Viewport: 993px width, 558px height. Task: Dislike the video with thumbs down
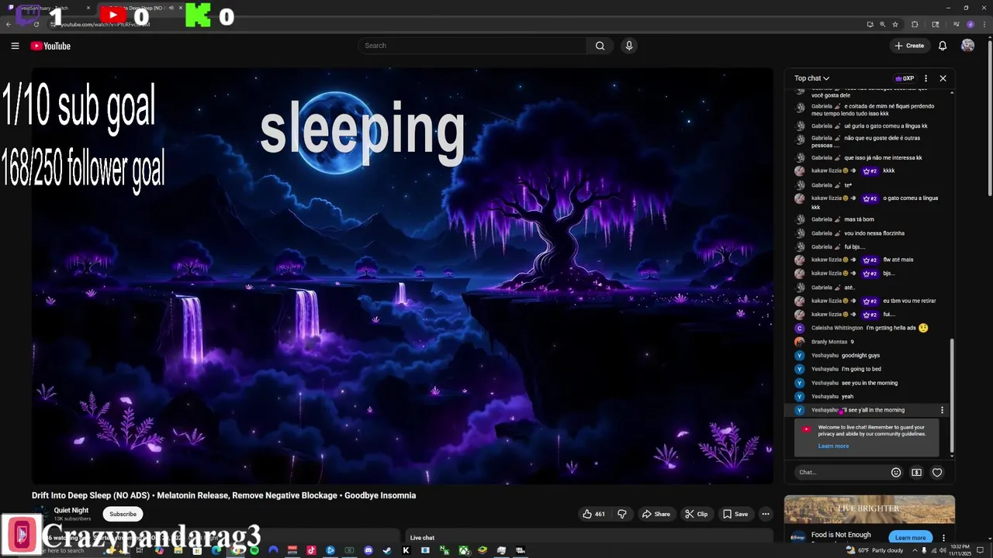(621, 514)
